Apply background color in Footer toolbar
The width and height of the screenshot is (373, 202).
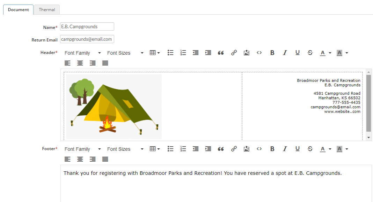tap(339, 149)
